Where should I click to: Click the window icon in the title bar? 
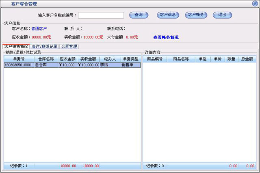[x=4, y=3]
